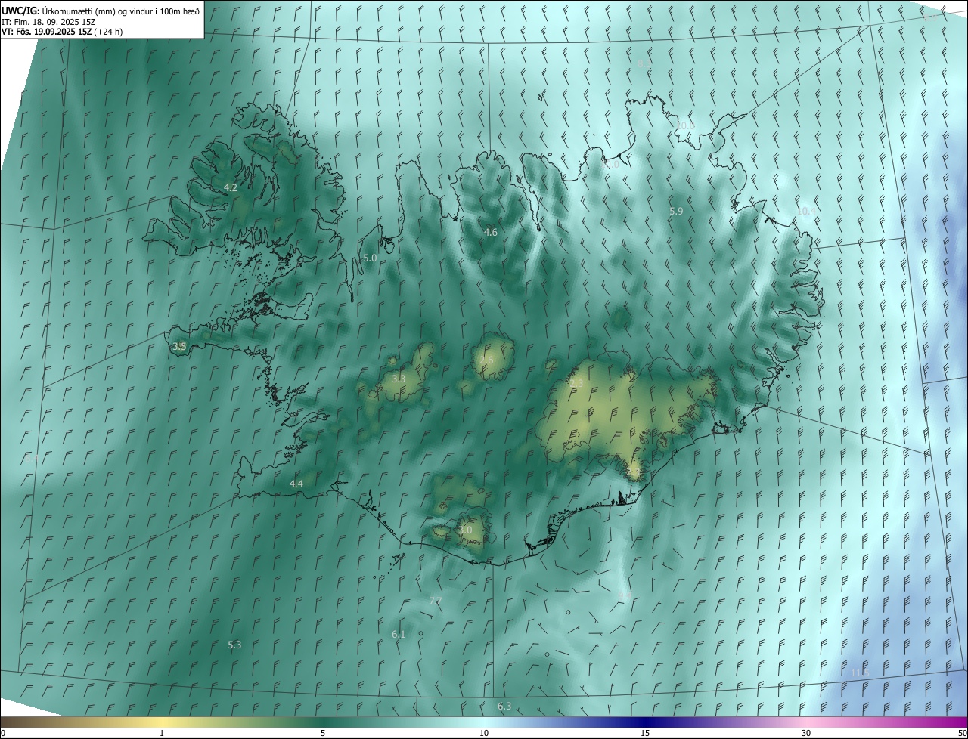This screenshot has width=968, height=739.
Task: Select the 'IT: Fim. 18. 09. 2025 15Z' line
Action: [48, 21]
